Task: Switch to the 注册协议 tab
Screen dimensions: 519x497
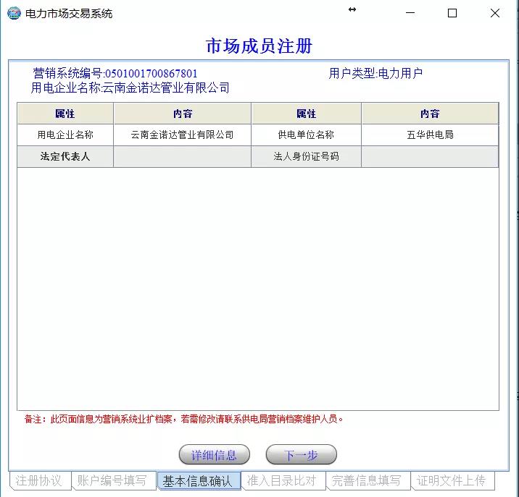Action: pyautogui.click(x=40, y=480)
